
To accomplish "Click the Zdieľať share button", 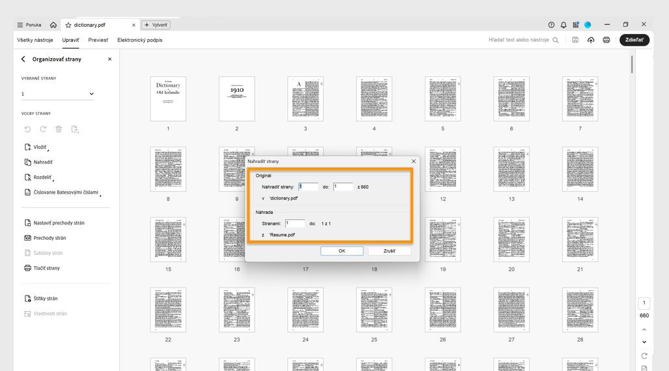I will tap(634, 40).
